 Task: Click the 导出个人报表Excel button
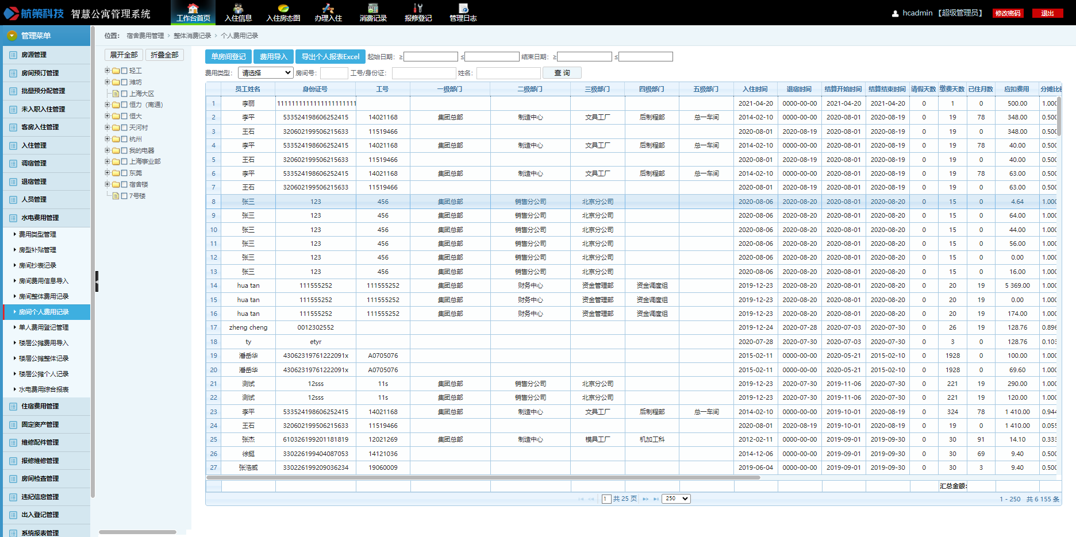point(331,57)
